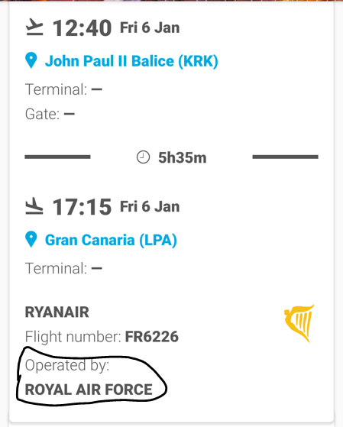The image size is (343, 427).
Task: Click the arrival date Fri 6 Jan
Action: 150,207
